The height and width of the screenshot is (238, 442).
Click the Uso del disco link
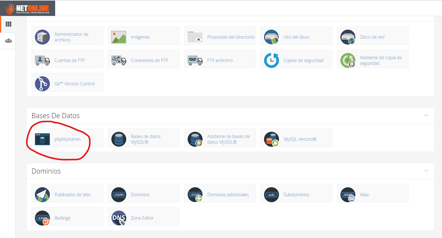[296, 37]
